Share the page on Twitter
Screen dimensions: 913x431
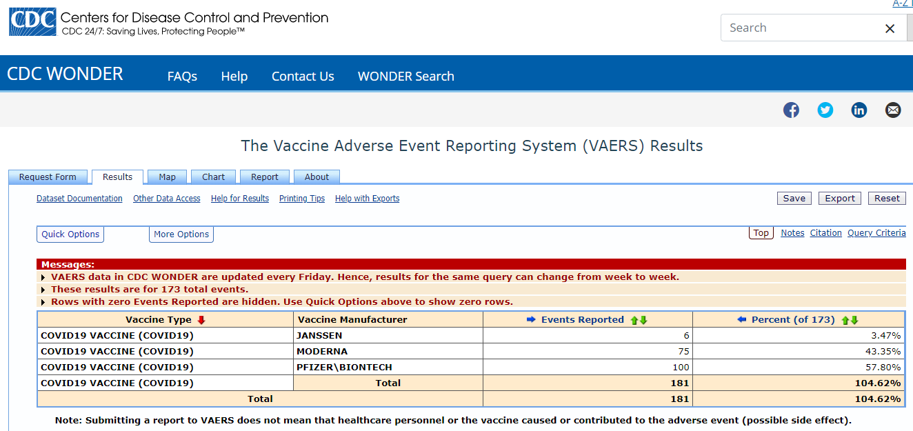pos(825,110)
